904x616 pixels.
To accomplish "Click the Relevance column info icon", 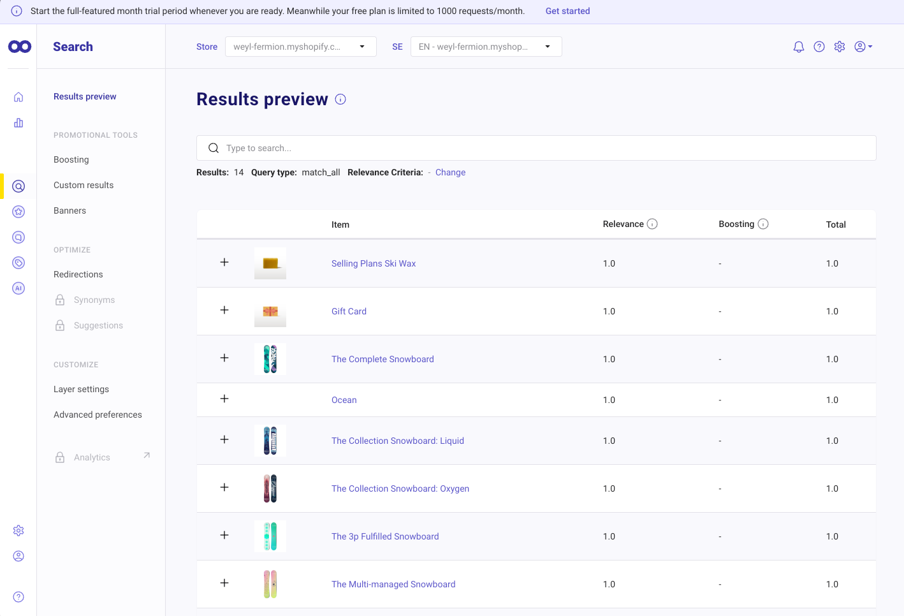I will pos(652,224).
